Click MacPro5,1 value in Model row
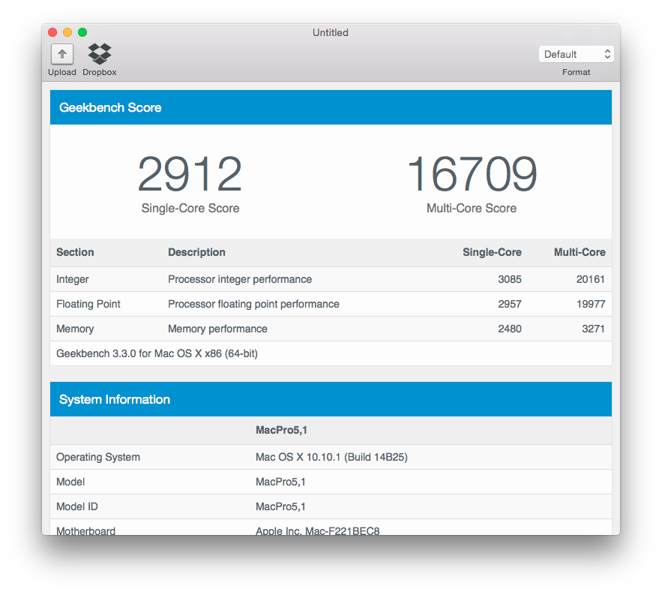This screenshot has height=595, width=662. [x=280, y=482]
